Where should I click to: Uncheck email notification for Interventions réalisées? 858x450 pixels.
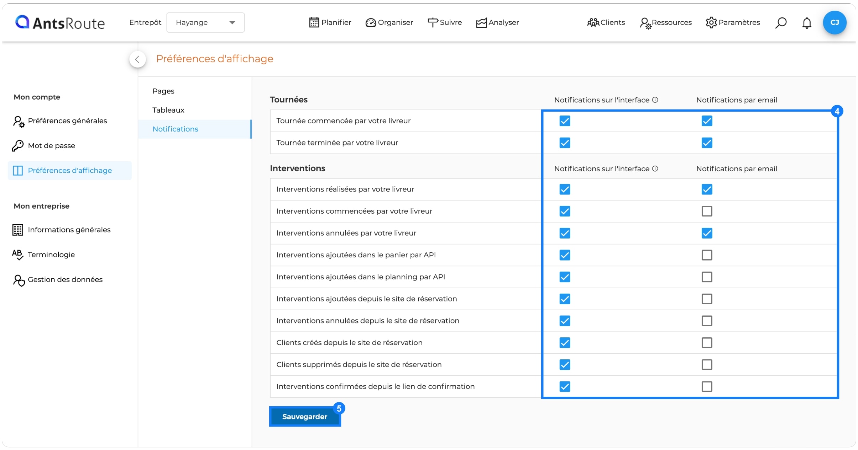(x=707, y=189)
